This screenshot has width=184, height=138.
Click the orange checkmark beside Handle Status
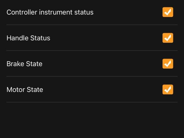pos(168,38)
